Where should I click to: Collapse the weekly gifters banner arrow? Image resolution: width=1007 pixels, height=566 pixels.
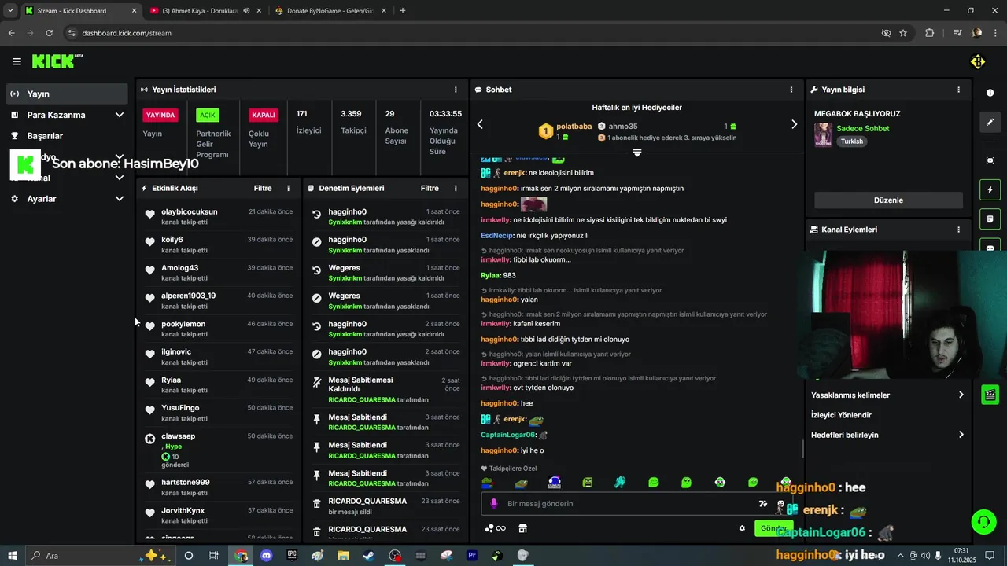click(637, 153)
